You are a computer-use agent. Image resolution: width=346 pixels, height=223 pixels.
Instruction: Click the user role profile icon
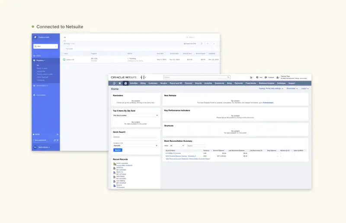tap(277, 77)
